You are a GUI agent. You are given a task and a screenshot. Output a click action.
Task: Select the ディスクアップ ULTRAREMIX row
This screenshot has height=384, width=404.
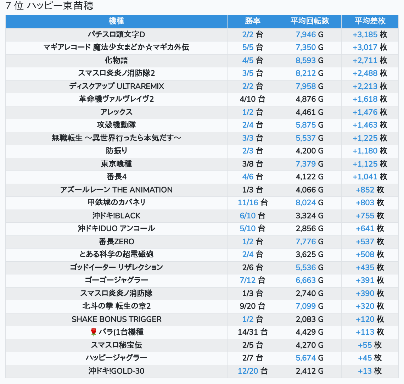coord(116,86)
